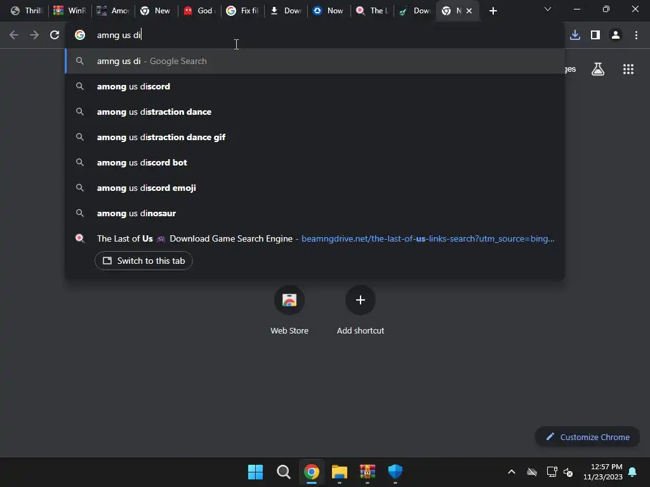Viewport: 650px width, 487px height.
Task: Open the Google apps grid
Action: (628, 69)
